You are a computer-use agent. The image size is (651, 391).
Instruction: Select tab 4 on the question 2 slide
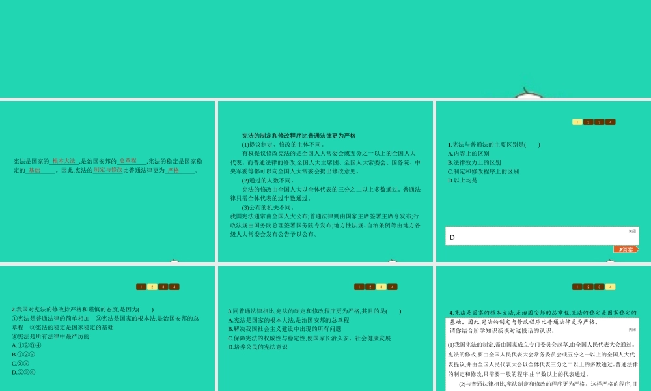point(174,287)
